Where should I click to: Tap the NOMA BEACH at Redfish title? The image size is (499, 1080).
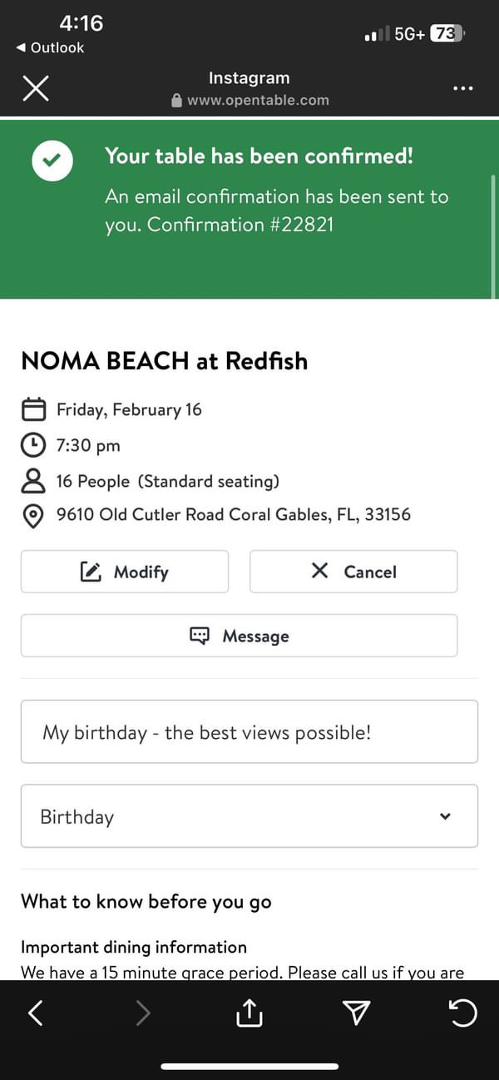[x=164, y=361]
